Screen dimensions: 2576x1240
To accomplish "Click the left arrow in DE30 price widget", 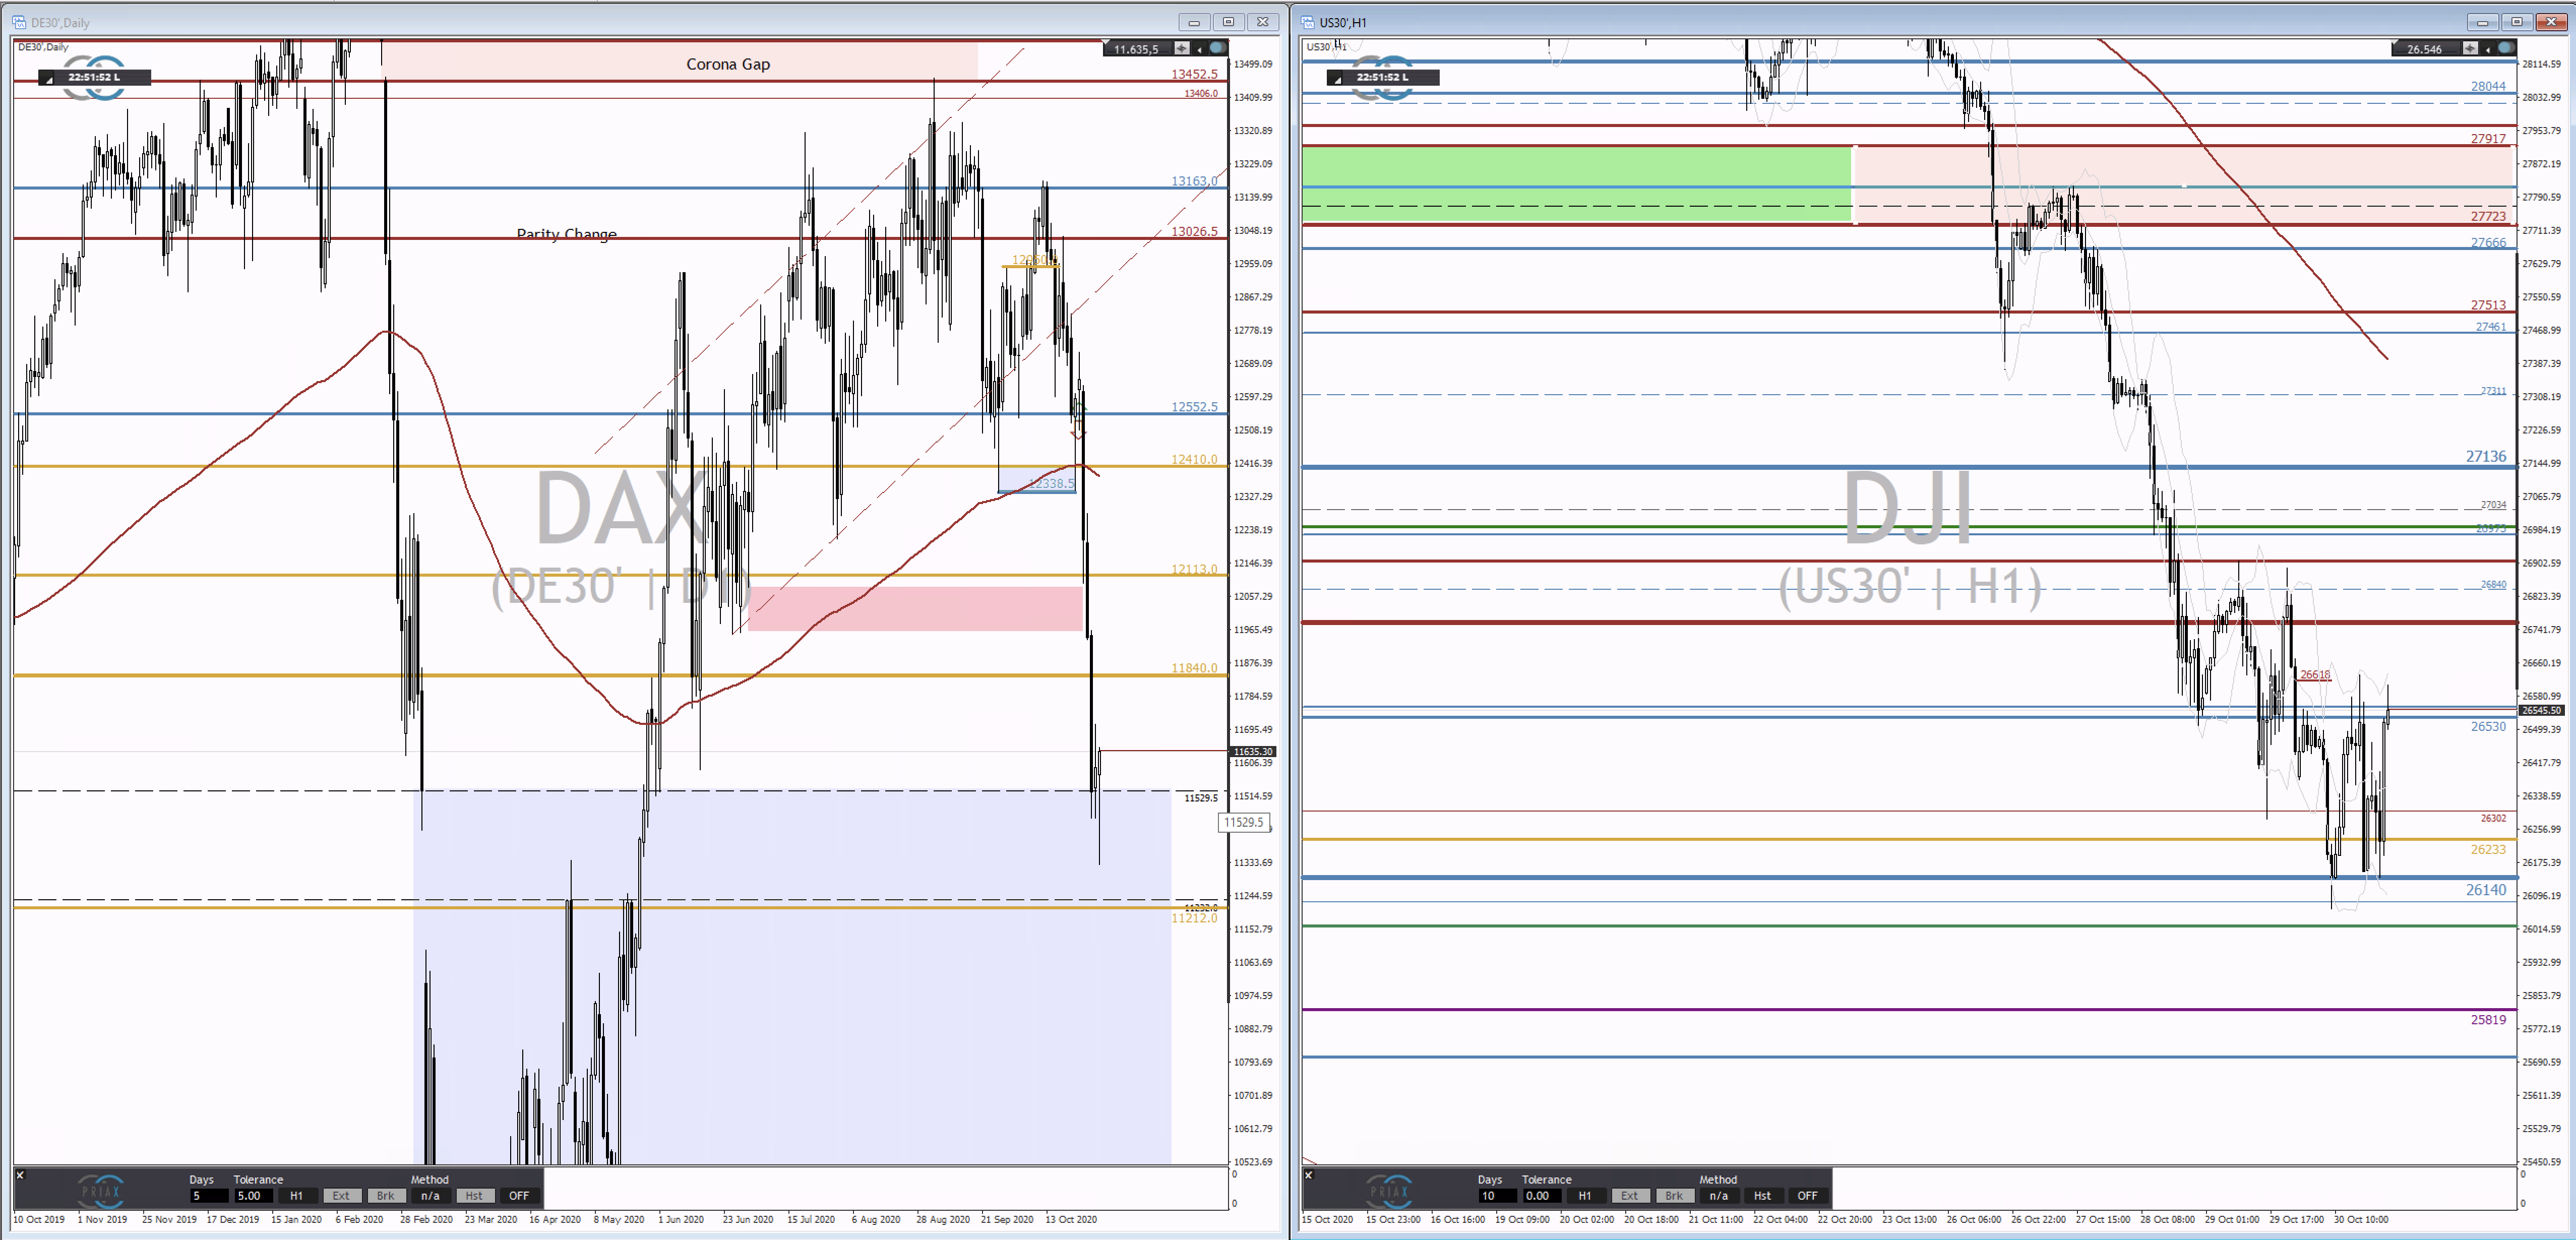I will click(1199, 48).
